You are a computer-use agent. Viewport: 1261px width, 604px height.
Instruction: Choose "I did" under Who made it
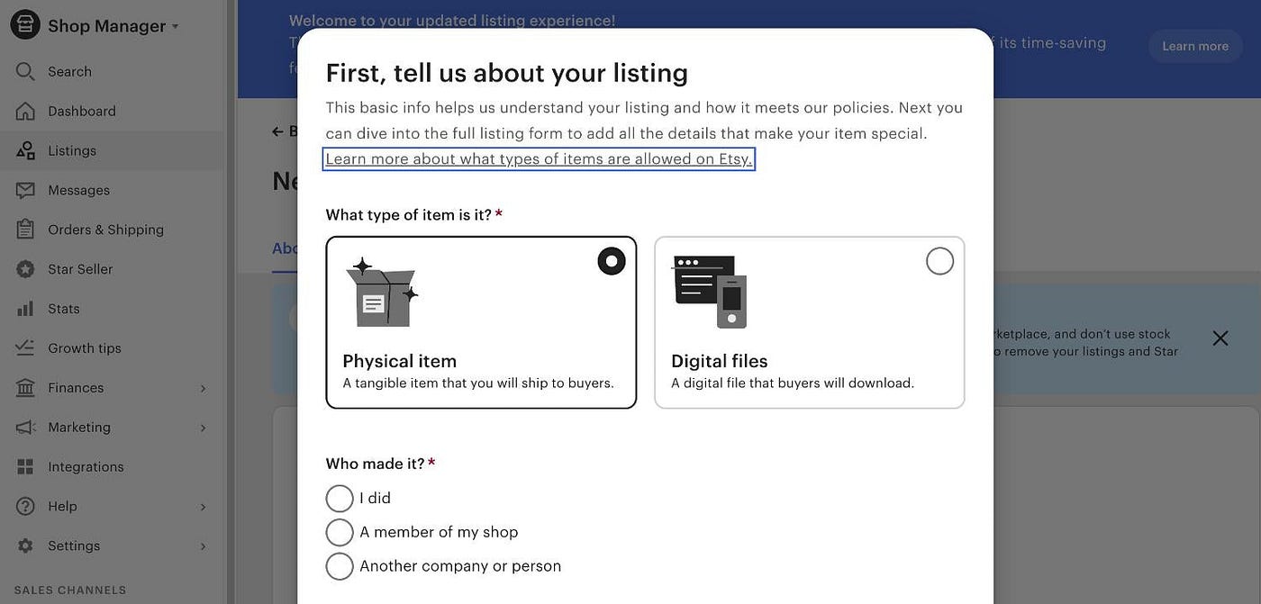point(340,499)
